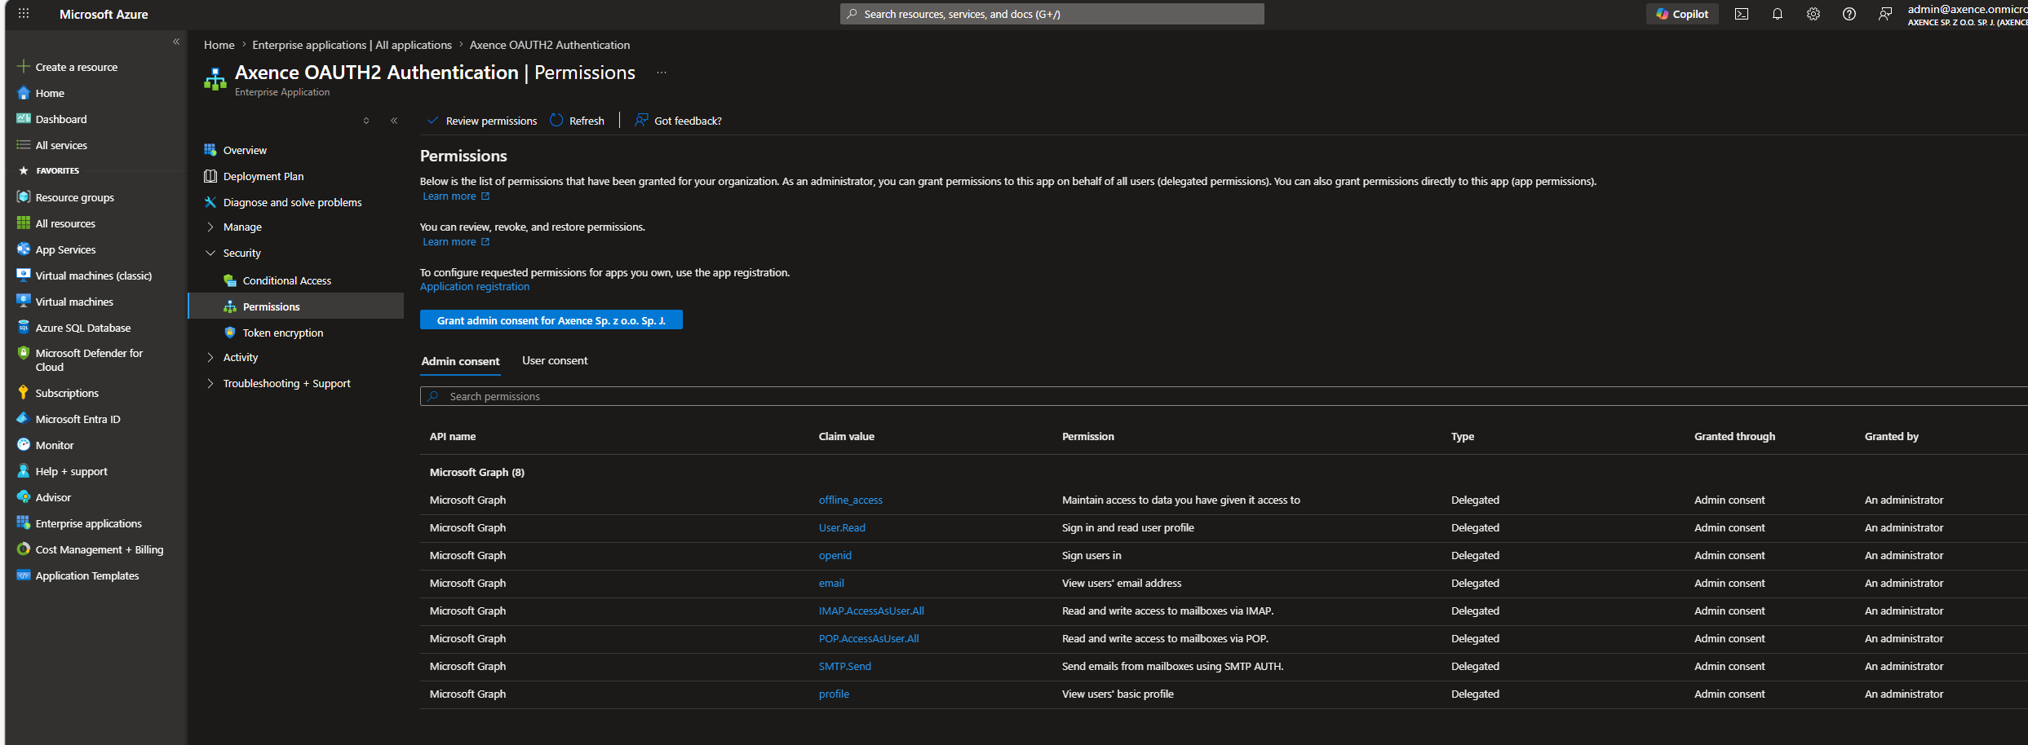2028x745 pixels.
Task: Click Grant admin consent for Axence button
Action: 551,320
